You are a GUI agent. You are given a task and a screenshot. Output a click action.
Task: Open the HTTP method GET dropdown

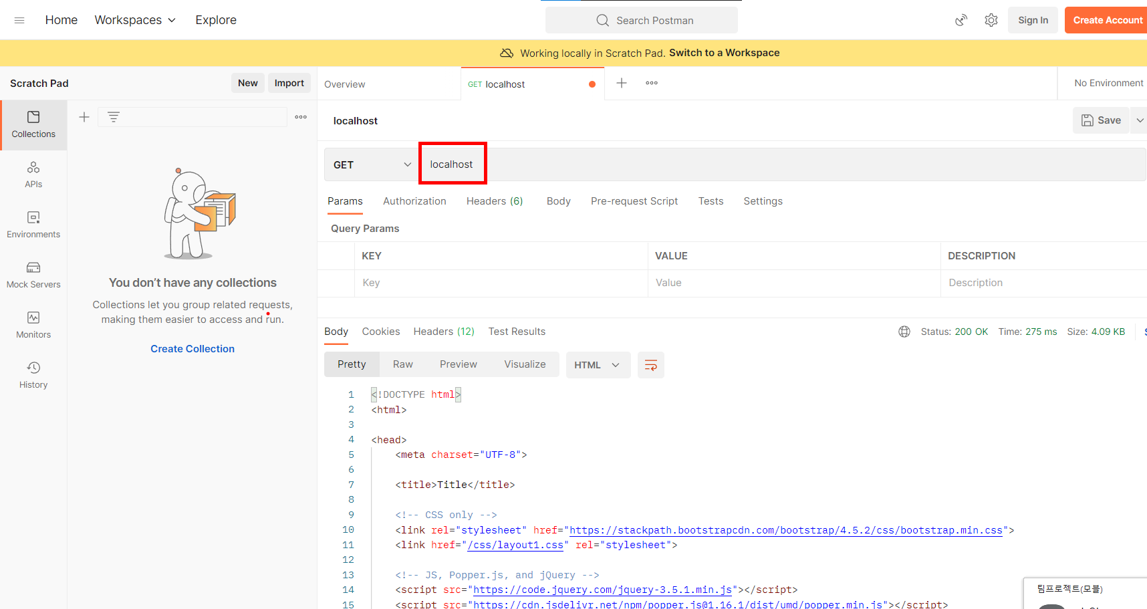(x=372, y=164)
